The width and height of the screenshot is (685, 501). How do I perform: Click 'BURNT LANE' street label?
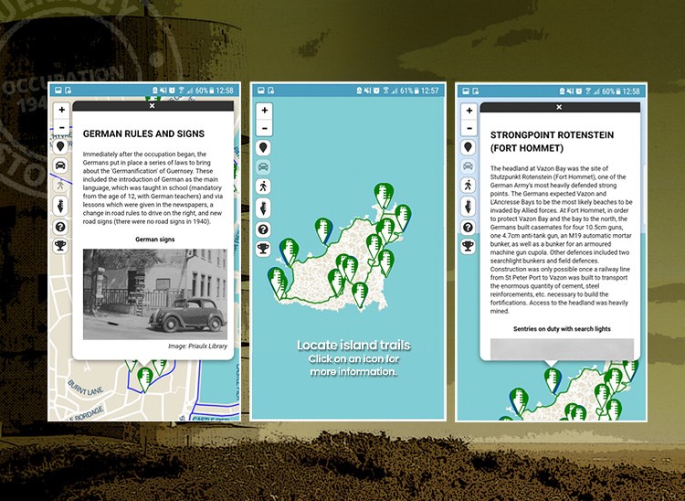coord(86,388)
